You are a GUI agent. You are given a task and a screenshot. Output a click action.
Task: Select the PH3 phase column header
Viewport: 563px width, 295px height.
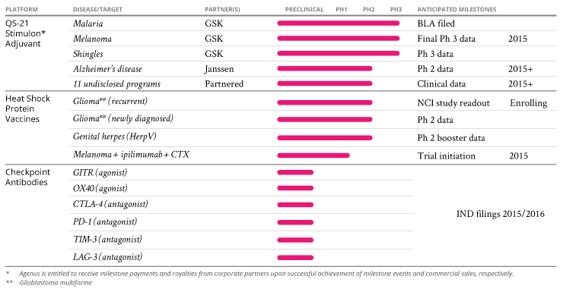pos(396,10)
